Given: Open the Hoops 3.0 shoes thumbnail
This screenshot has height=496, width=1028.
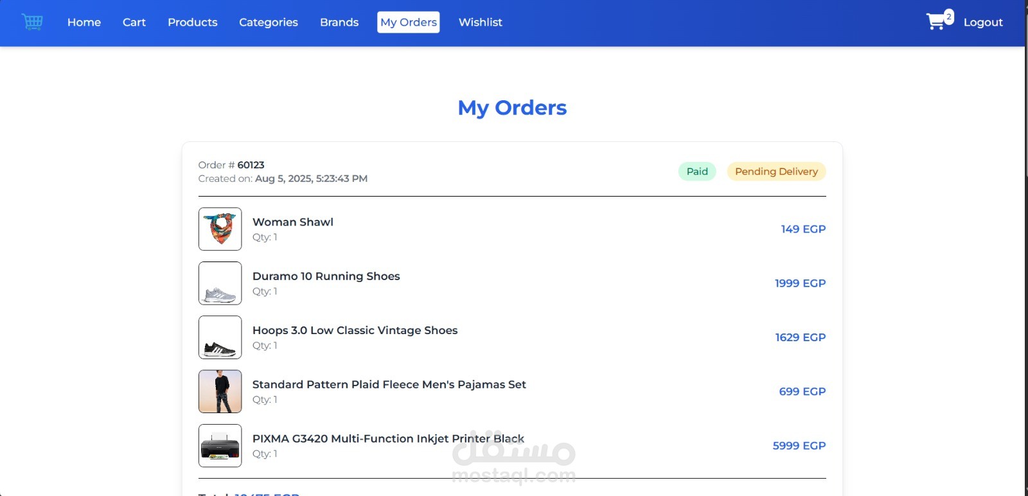Looking at the screenshot, I should pos(220,337).
